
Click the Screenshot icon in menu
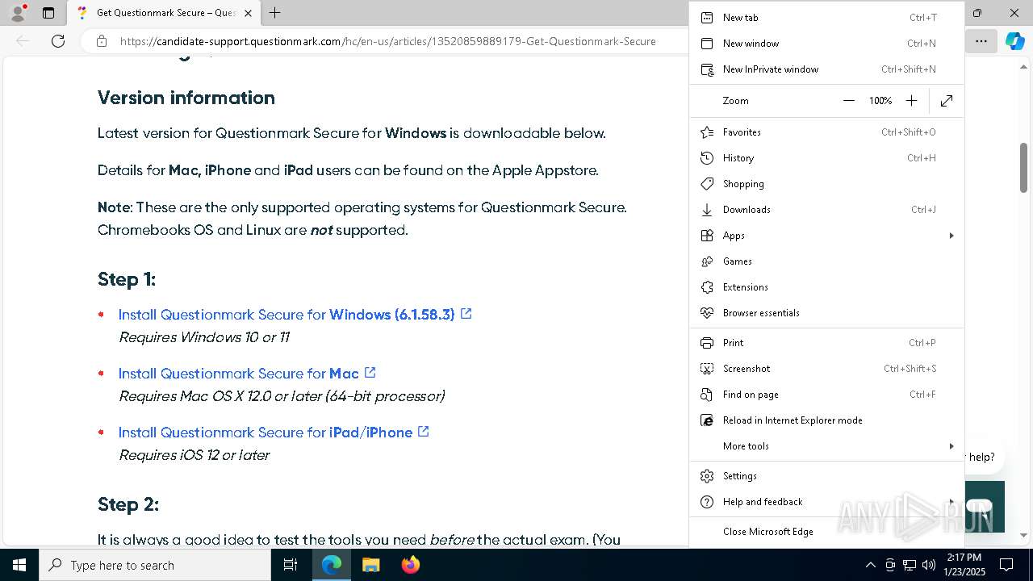[707, 369]
